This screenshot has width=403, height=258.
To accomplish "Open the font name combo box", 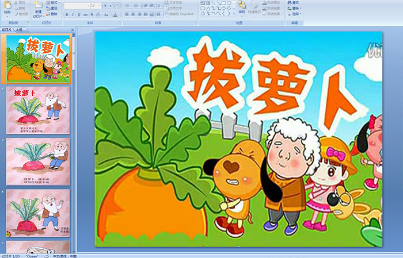I will tap(77, 6).
